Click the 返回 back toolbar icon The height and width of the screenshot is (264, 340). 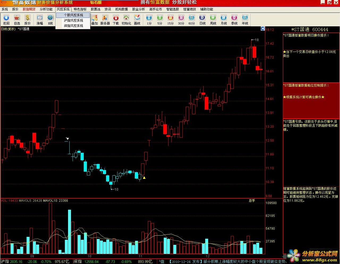coord(6,20)
